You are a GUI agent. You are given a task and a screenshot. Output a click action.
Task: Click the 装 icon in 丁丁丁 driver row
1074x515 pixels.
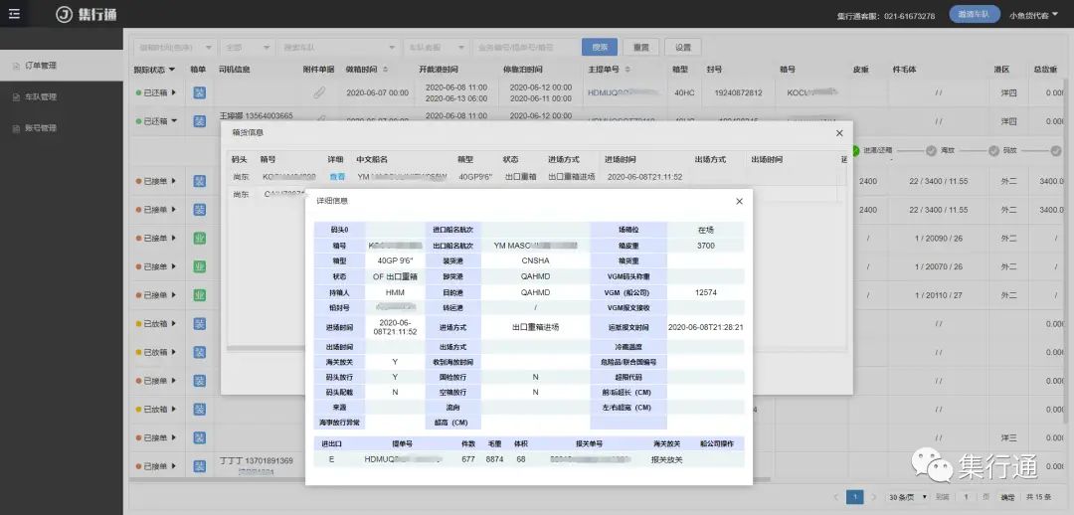199,466
